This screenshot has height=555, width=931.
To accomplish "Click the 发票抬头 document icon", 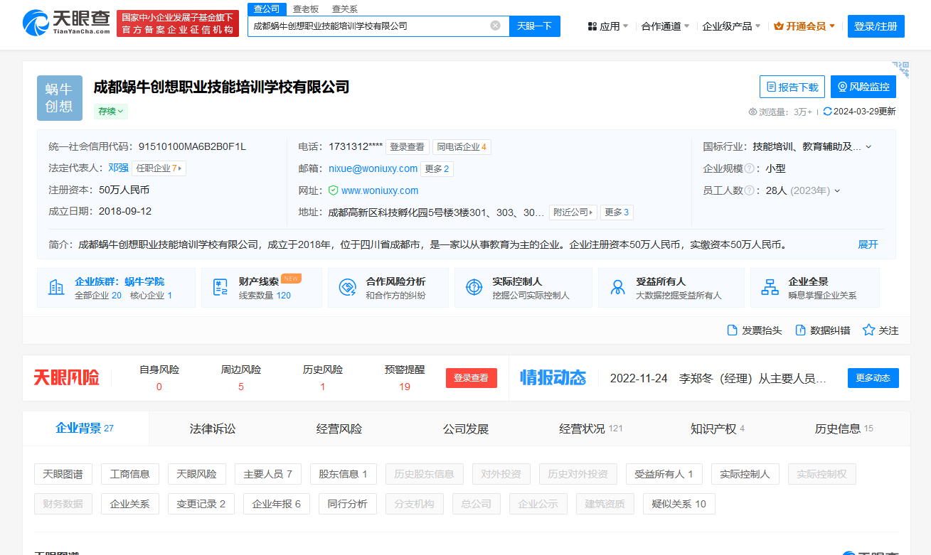I will 732,330.
